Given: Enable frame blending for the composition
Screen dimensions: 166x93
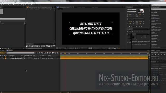Looking at the screenshot, I should pyautogui.click(x=47, y=53).
